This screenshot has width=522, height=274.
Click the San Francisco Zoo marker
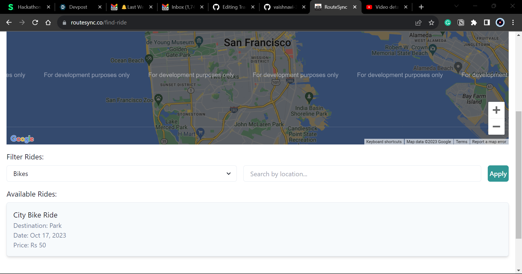pyautogui.click(x=159, y=99)
